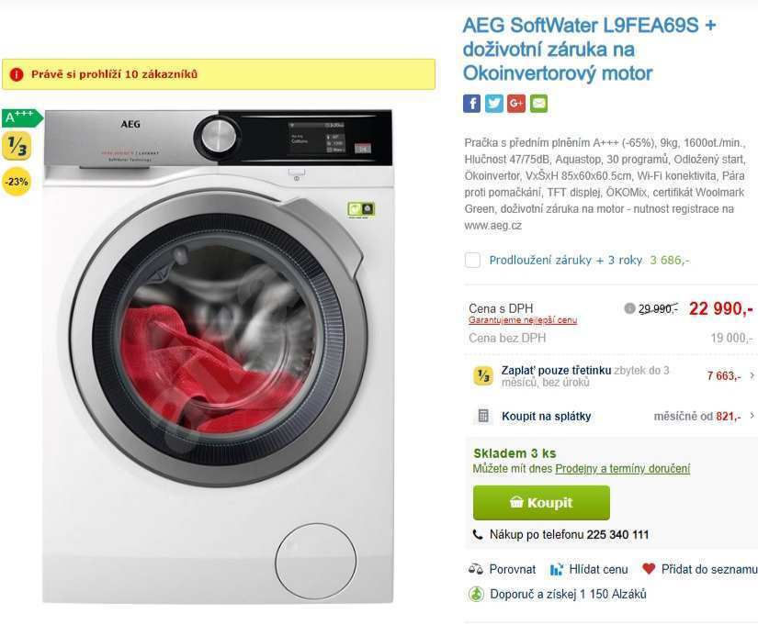Screen dimensions: 758x625
Task: Click the grey info dot beside 29 990
Action: 629,308
